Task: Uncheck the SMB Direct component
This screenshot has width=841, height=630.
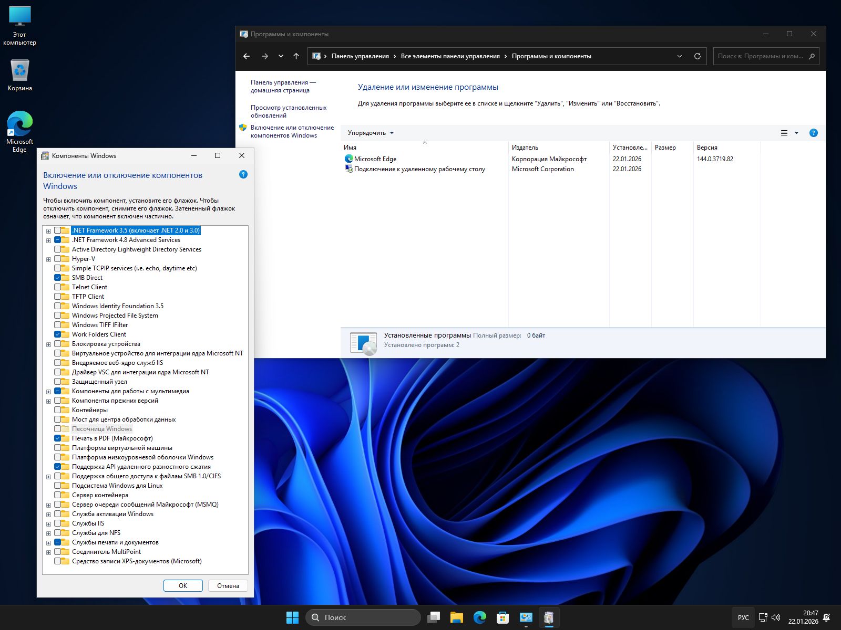Action: [58, 278]
